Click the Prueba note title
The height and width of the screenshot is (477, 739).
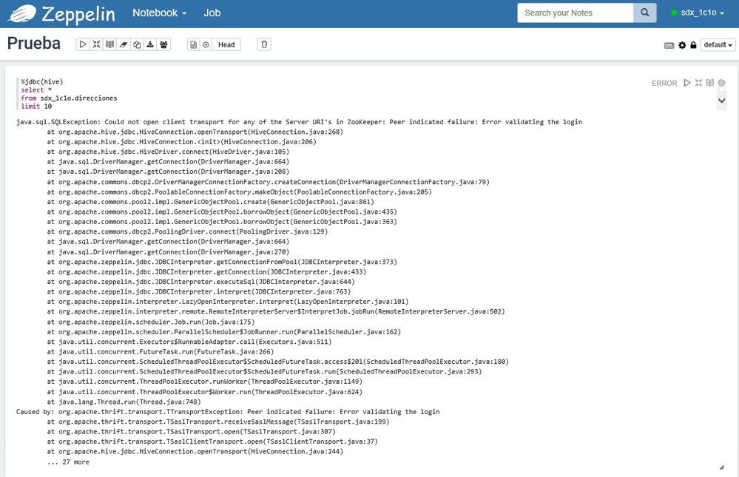34,44
